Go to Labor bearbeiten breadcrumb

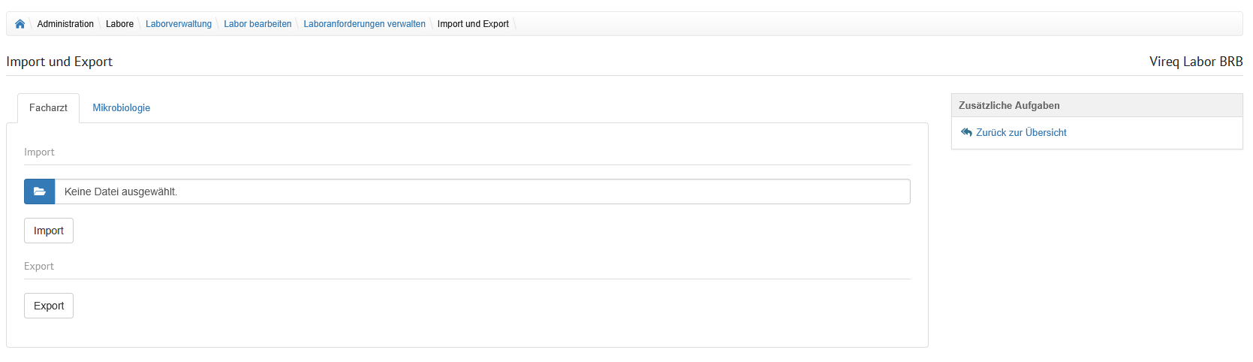tap(258, 24)
